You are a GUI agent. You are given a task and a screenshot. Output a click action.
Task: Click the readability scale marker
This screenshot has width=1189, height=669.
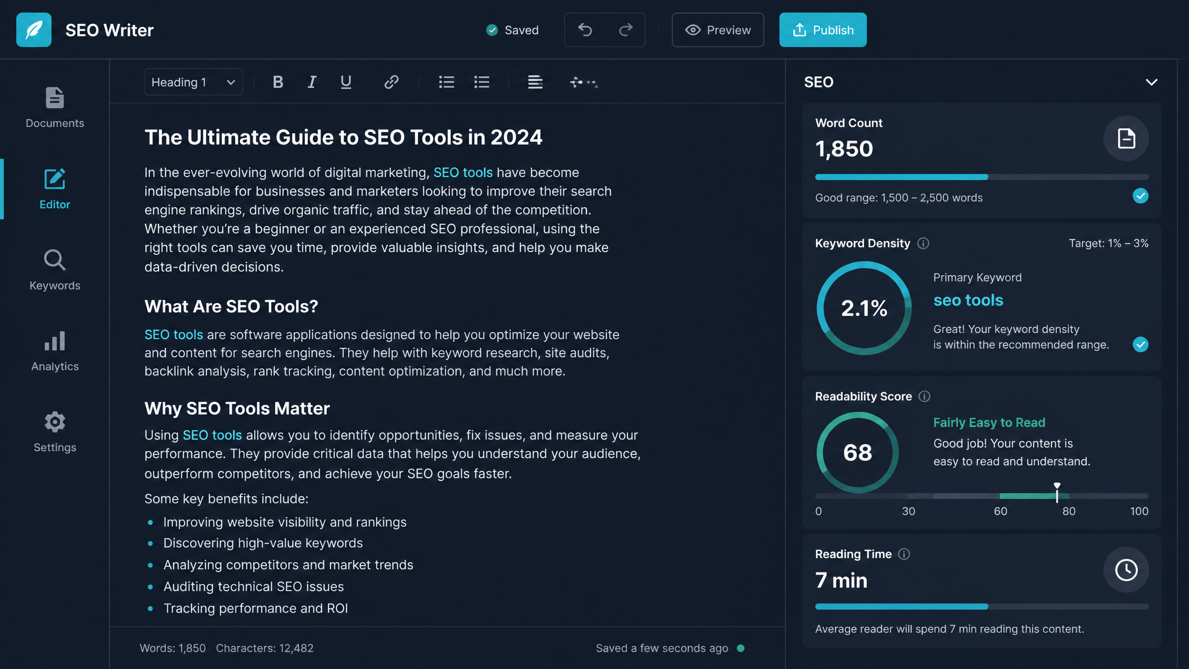tap(1057, 492)
